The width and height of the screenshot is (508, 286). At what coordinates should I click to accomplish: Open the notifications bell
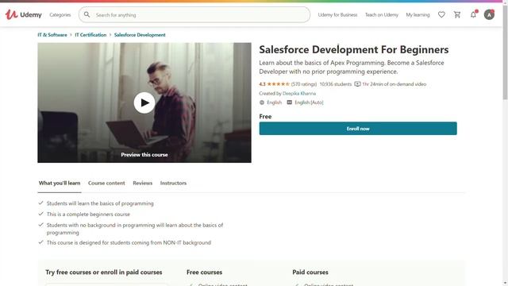click(473, 14)
